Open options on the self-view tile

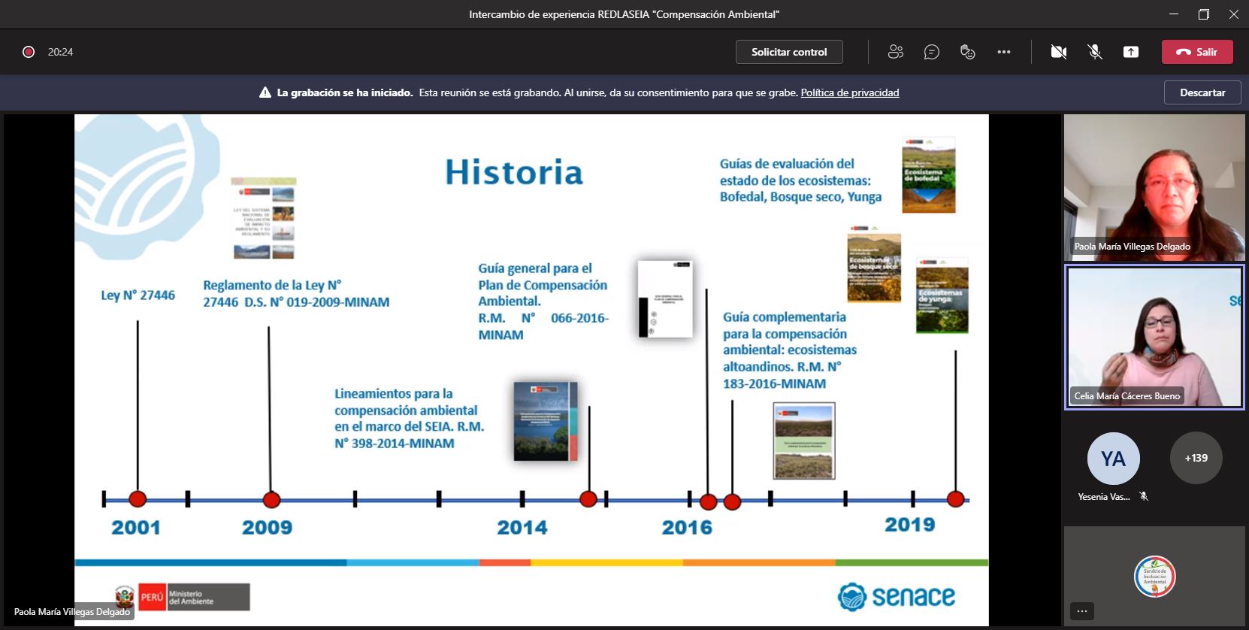tap(1082, 610)
